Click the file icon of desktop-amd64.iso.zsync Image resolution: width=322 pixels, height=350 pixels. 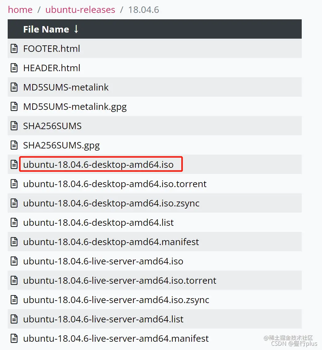click(x=14, y=203)
